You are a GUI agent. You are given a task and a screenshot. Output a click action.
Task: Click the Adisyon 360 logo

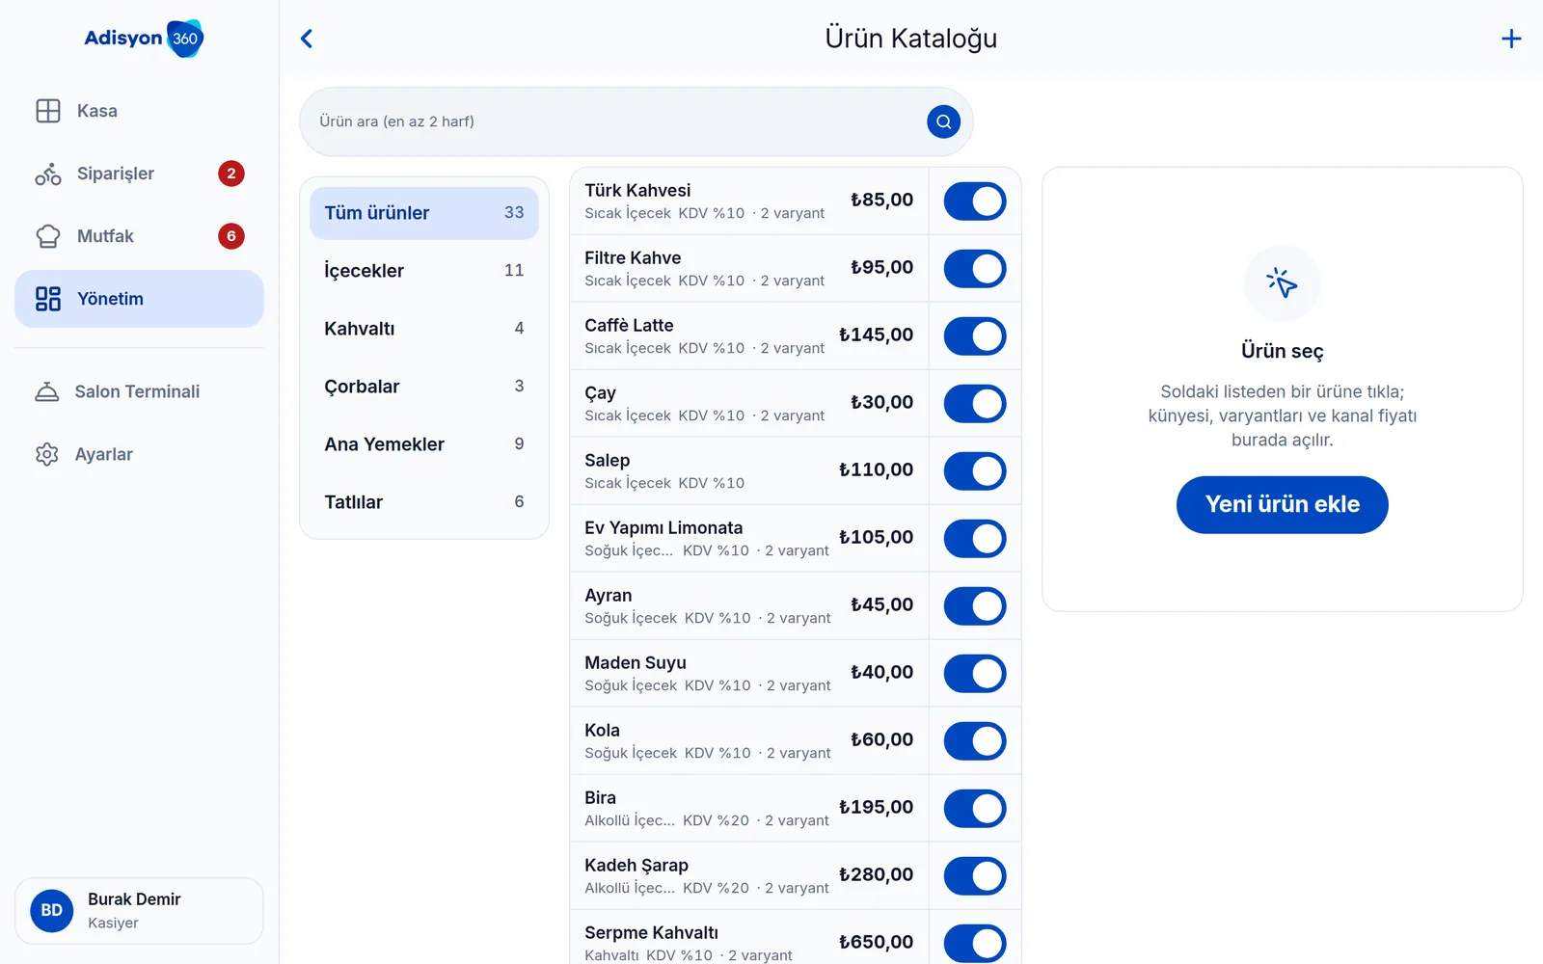pos(144,39)
